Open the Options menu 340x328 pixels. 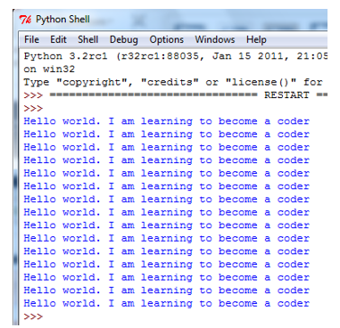click(x=166, y=40)
